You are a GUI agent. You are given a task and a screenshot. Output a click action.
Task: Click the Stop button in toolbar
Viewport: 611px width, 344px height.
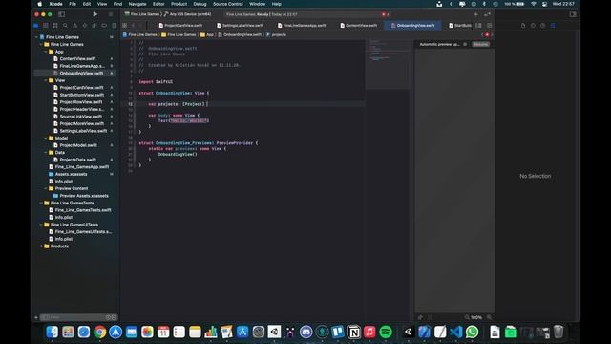pos(111,14)
